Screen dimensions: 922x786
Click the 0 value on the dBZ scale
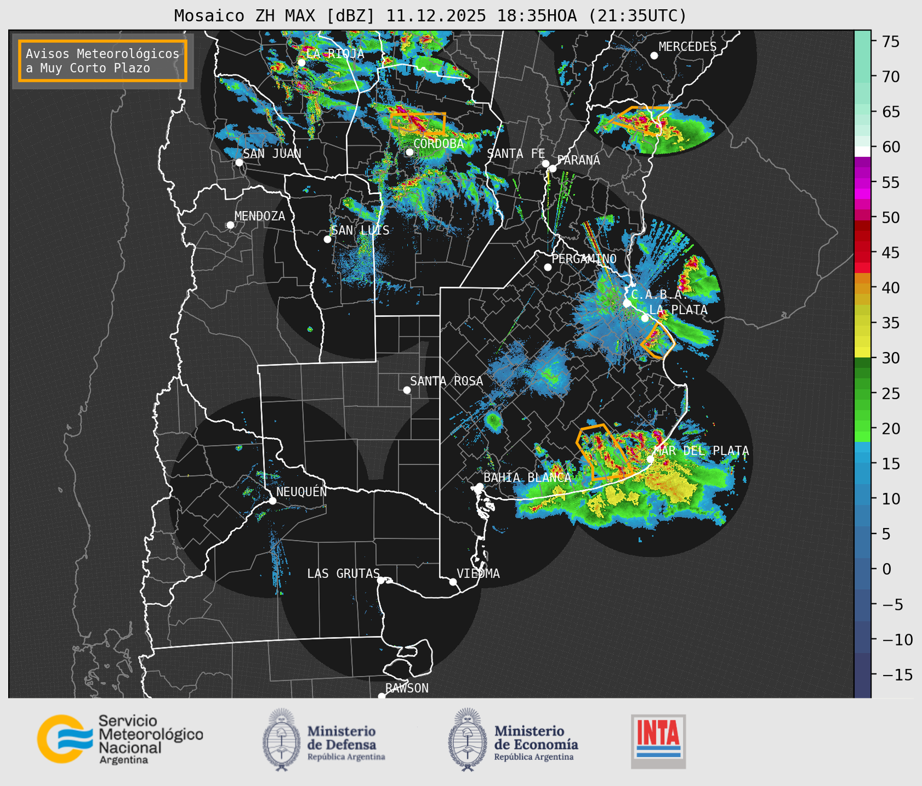click(886, 569)
